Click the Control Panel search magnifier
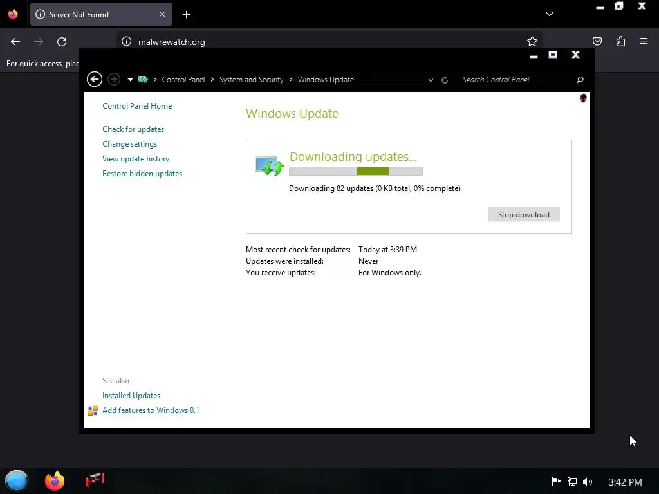Image resolution: width=659 pixels, height=494 pixels. click(x=580, y=79)
